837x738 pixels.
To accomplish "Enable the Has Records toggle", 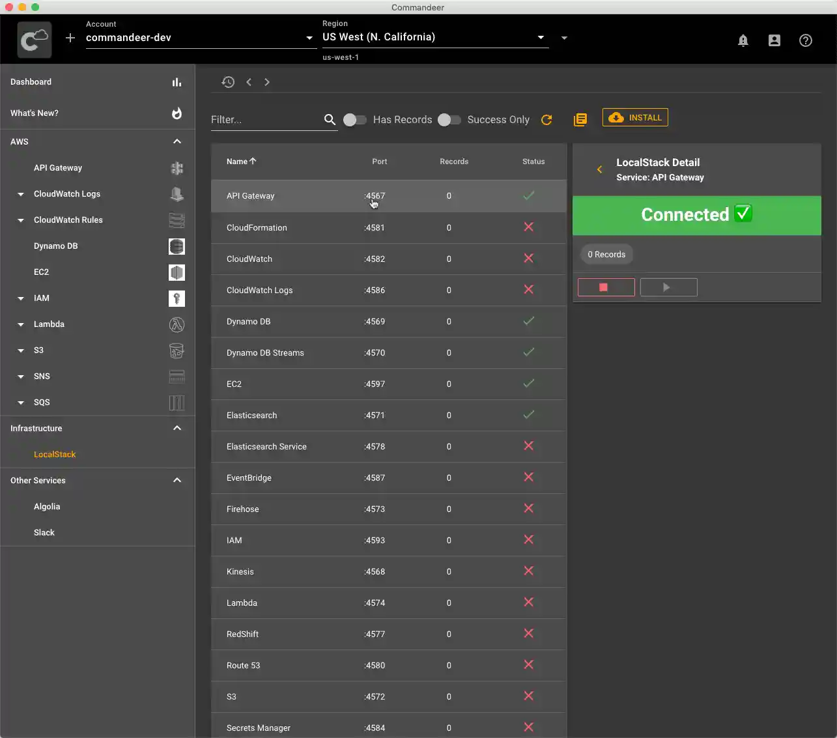I will coord(354,120).
